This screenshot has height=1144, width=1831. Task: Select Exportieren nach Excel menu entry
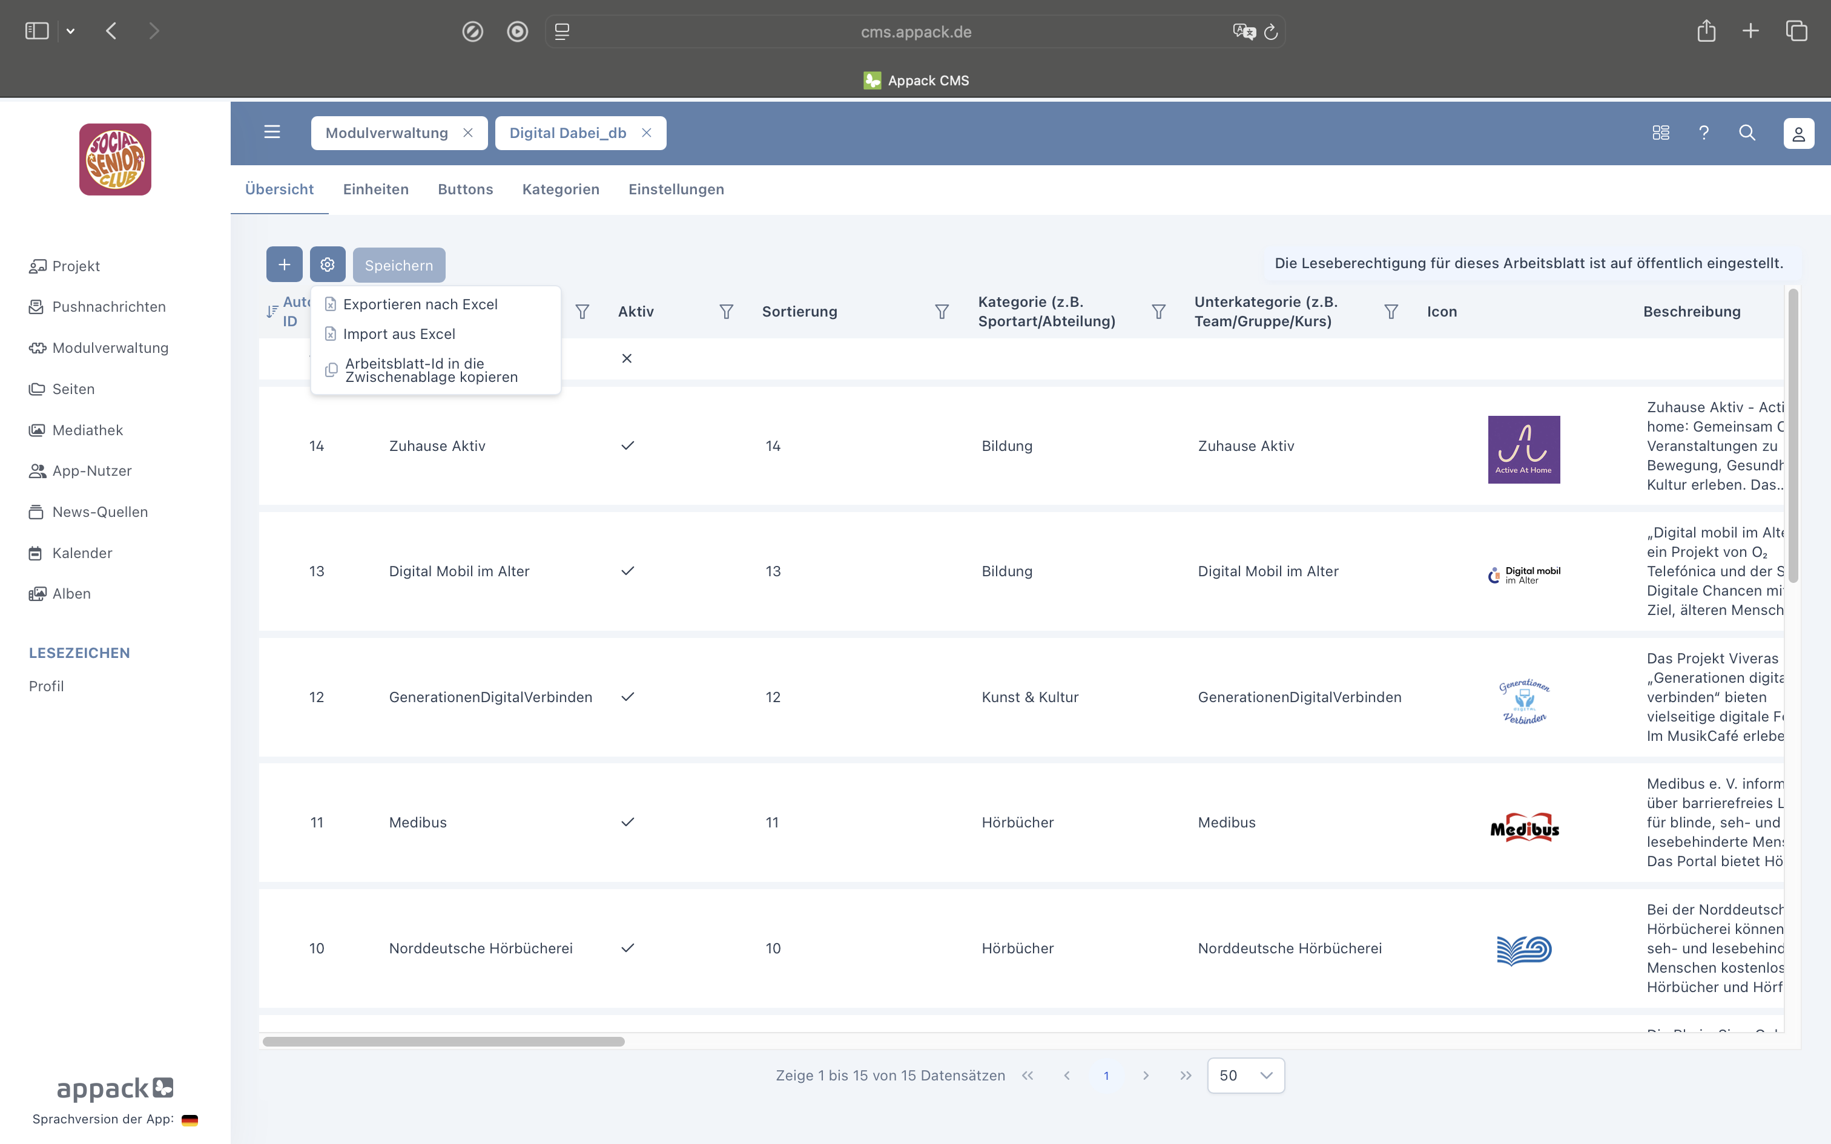pos(420,304)
